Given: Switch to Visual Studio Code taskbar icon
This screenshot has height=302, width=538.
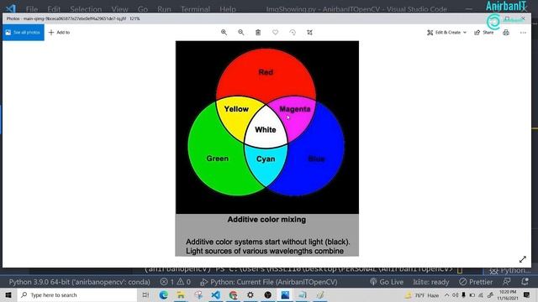Looking at the screenshot, I should coord(215,294).
